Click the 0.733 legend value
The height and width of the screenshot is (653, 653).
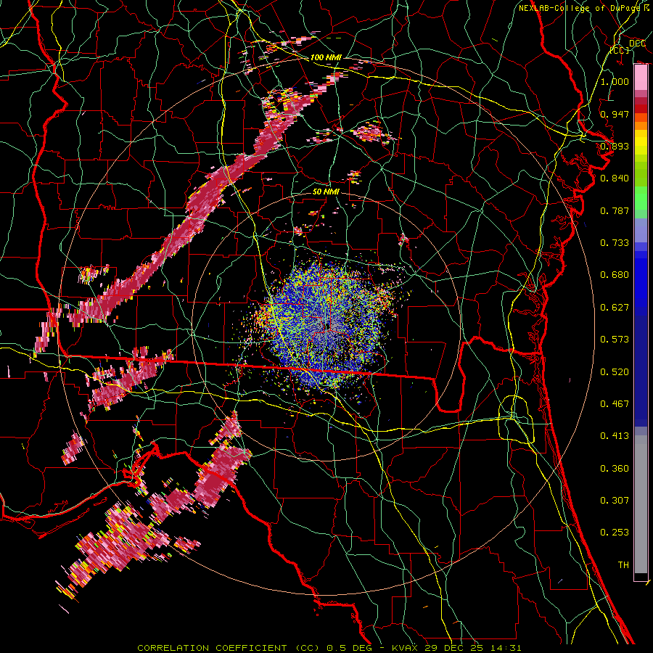click(x=615, y=243)
